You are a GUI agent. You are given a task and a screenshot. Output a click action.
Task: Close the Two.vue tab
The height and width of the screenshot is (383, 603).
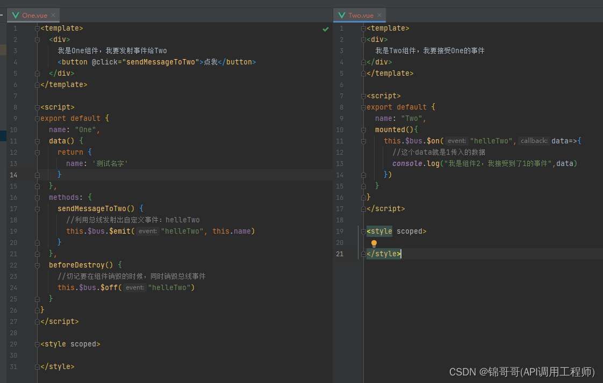point(379,15)
